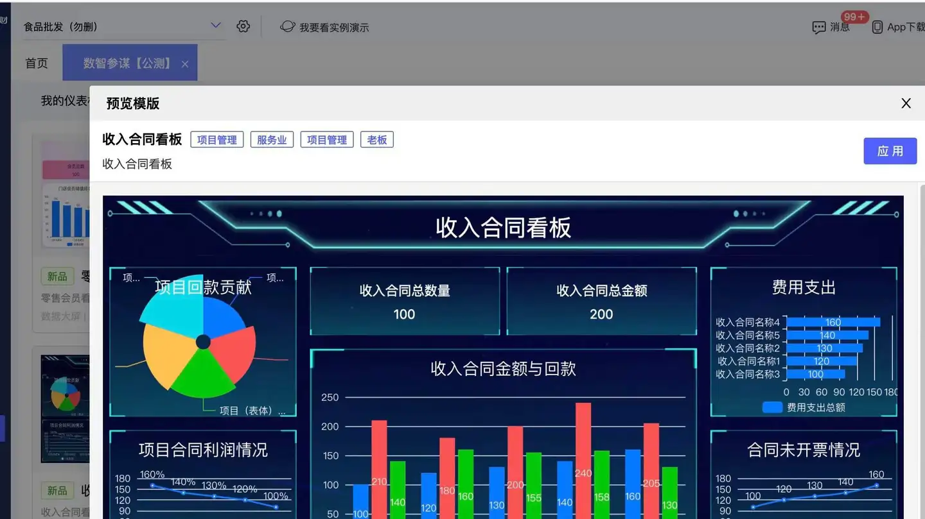The height and width of the screenshot is (519, 925).
Task: Click the 项目管理 tag left of 服务业
Action: tap(217, 140)
